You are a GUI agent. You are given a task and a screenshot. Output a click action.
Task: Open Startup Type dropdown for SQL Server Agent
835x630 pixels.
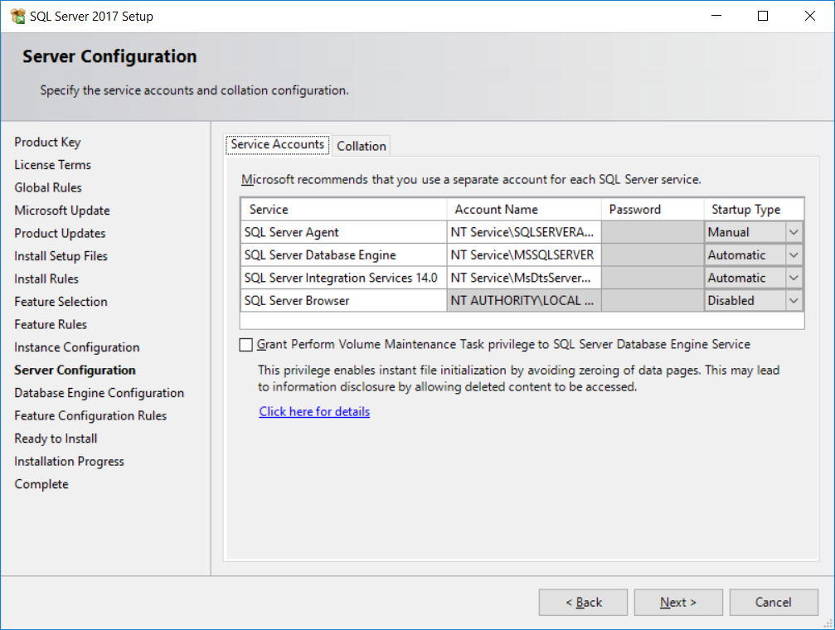794,232
